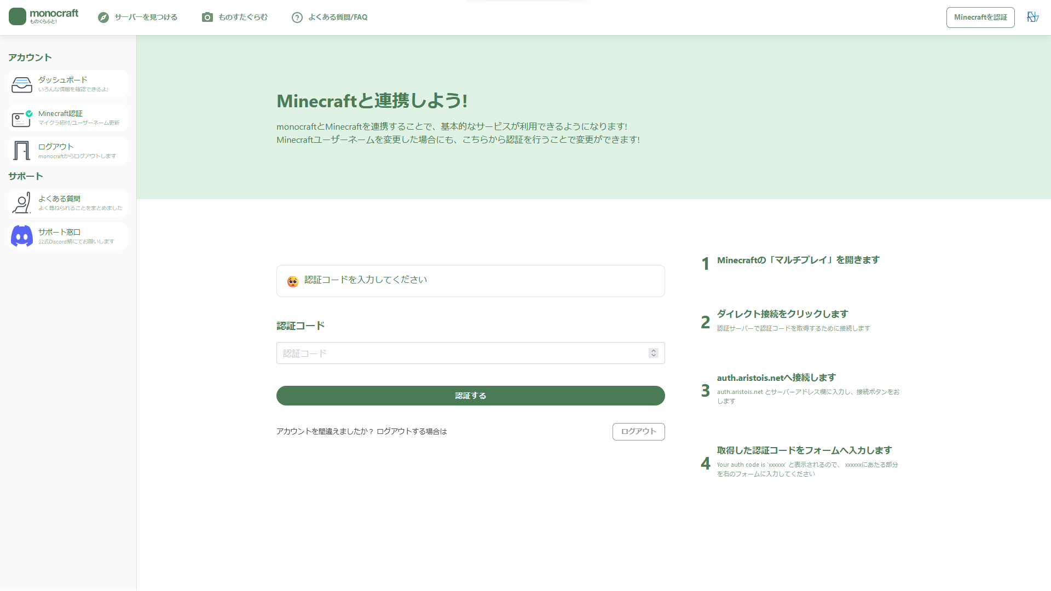Click the compass icon for サーバーを見つける
Viewport: 1051px width, 591px height.
click(x=103, y=18)
